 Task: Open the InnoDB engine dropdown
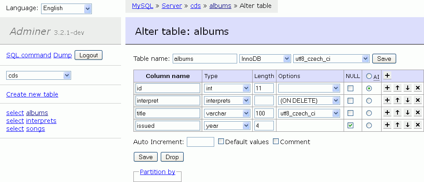(265, 59)
